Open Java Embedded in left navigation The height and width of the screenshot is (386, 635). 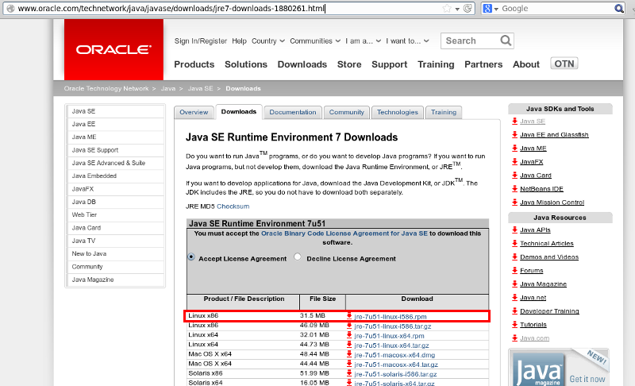coord(115,176)
